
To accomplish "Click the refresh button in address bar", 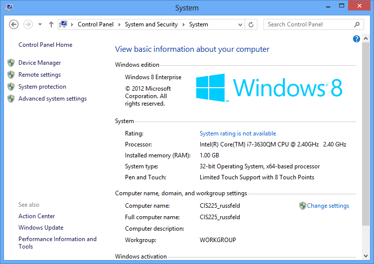I will pyautogui.click(x=251, y=24).
